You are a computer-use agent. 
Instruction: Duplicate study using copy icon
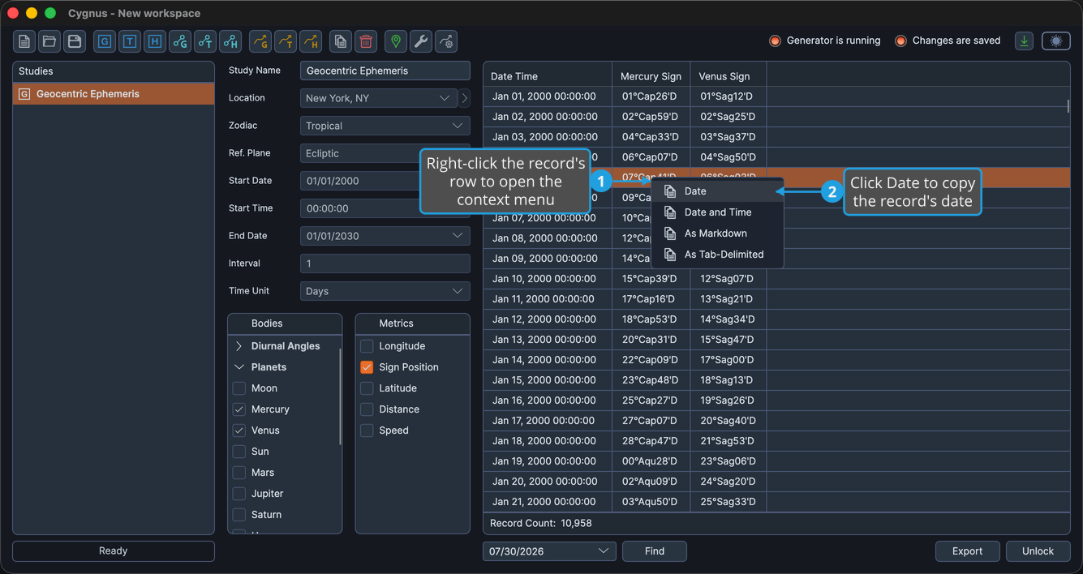tap(341, 41)
